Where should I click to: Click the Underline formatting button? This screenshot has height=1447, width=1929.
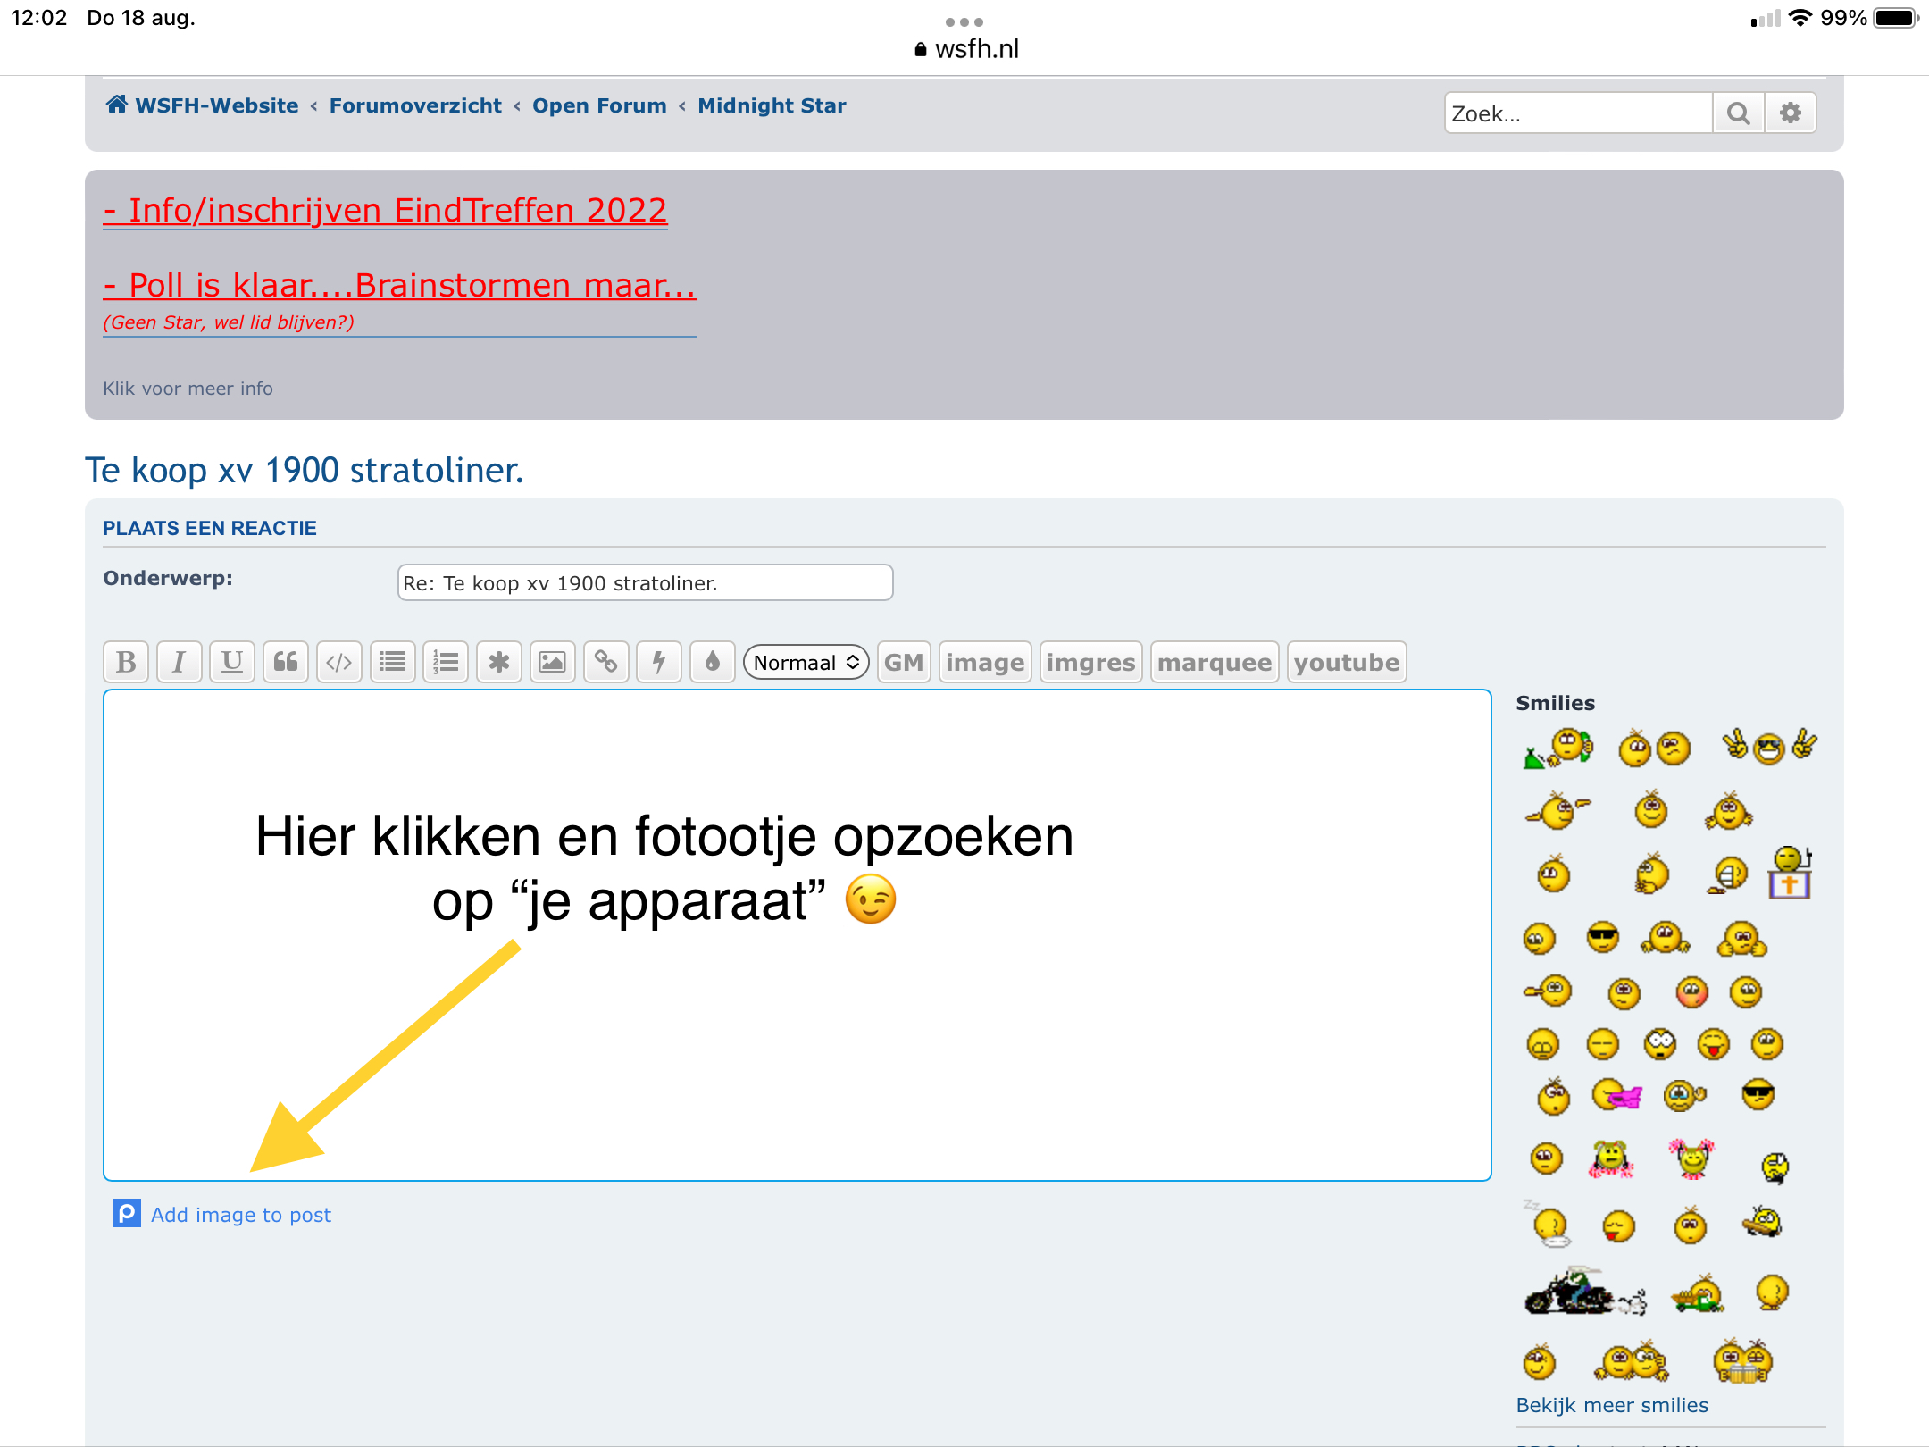(232, 662)
